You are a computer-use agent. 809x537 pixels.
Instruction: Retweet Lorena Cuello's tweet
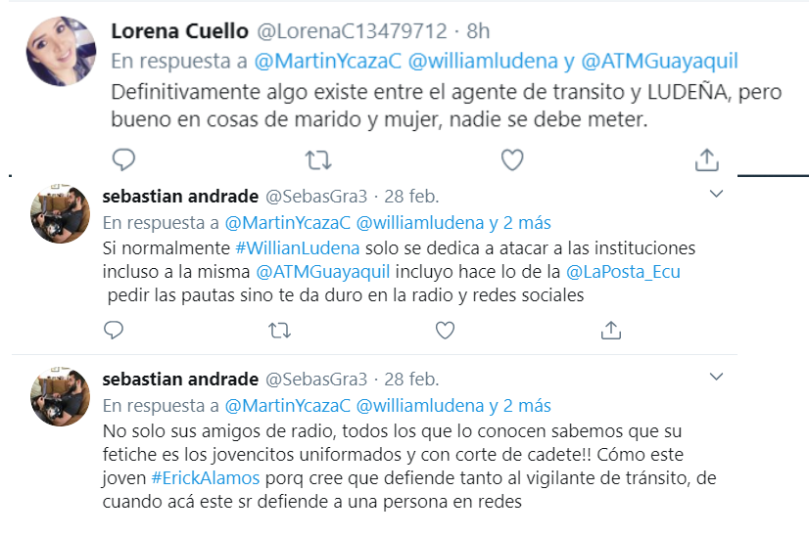318,160
